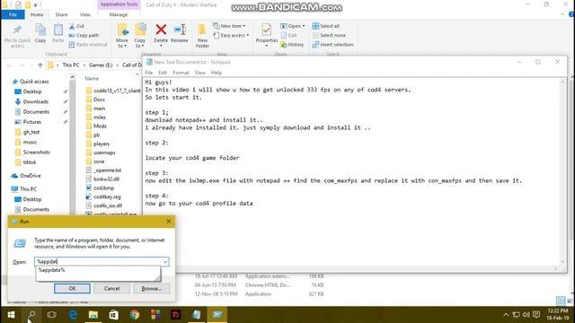
Task: Open the New item dropdown
Action: [x=229, y=26]
